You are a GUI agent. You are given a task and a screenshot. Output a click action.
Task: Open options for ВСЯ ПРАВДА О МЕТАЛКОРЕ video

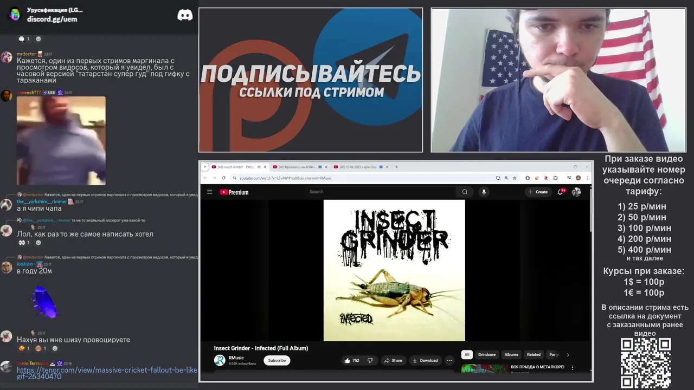click(x=573, y=368)
